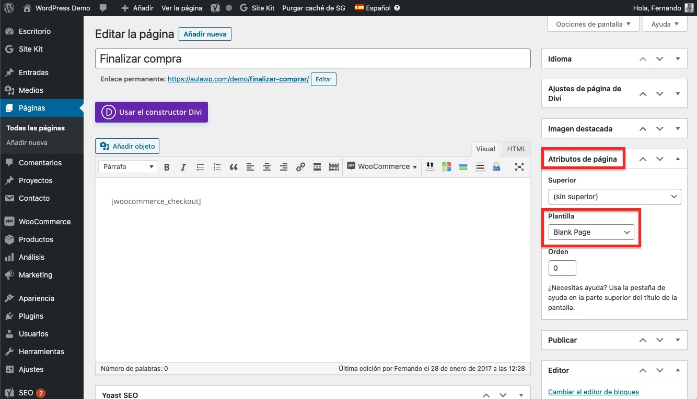Click the blue person toolbar icon
The height and width of the screenshot is (399, 697).
[x=496, y=166]
